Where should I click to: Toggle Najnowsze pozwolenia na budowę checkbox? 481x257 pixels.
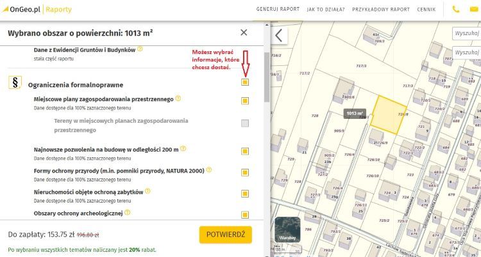point(245,152)
